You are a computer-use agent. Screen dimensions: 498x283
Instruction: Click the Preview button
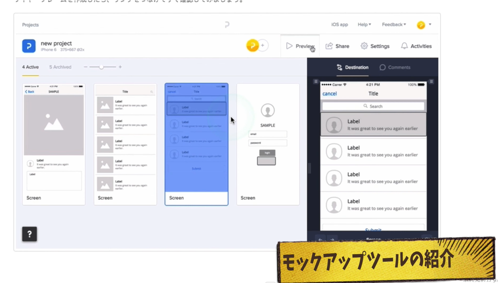300,46
